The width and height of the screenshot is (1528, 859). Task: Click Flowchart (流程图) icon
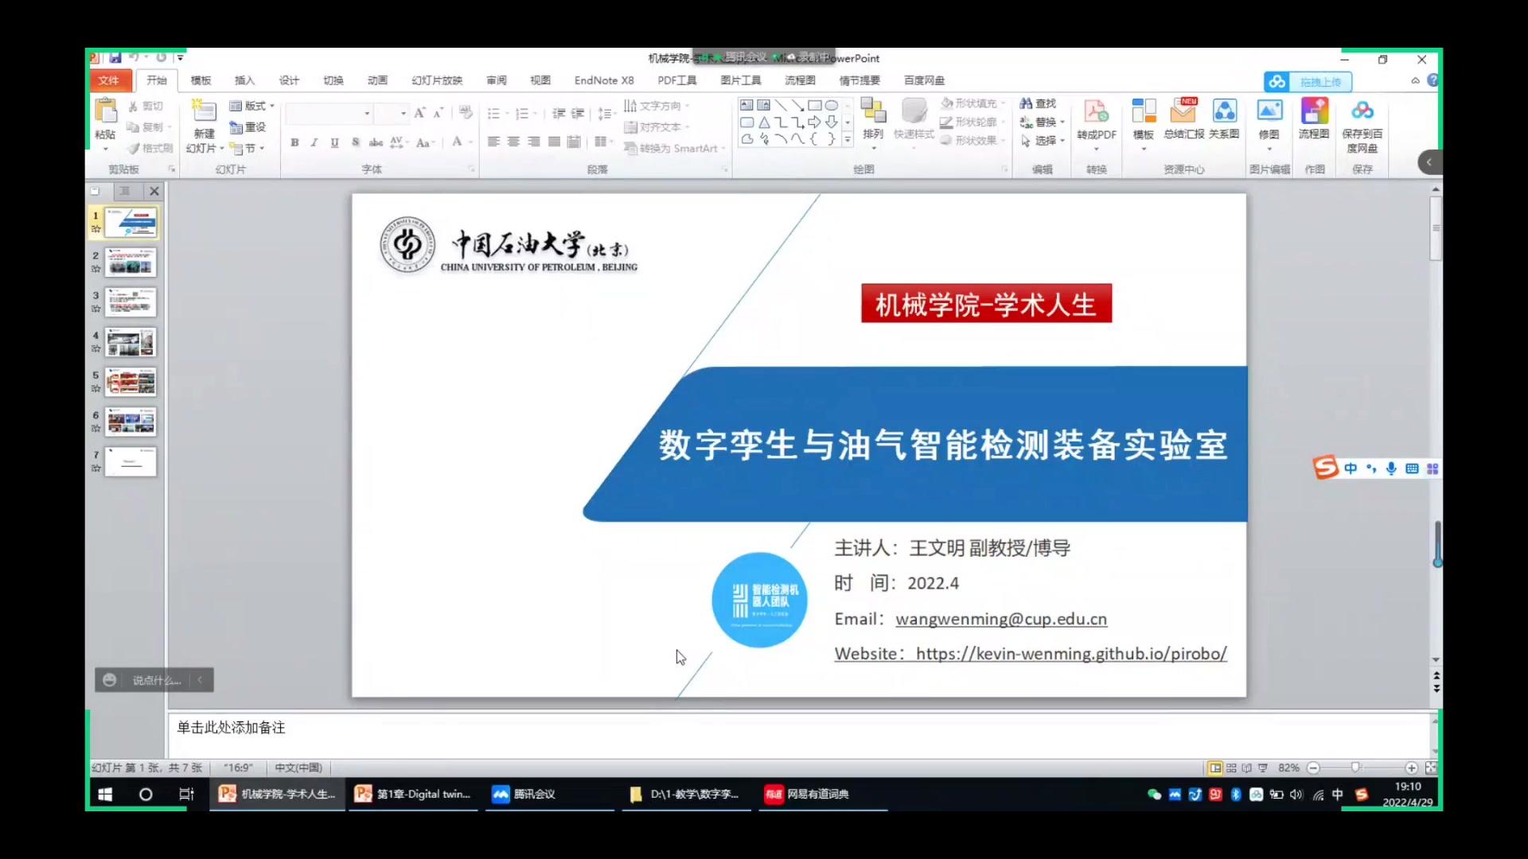1314,111
